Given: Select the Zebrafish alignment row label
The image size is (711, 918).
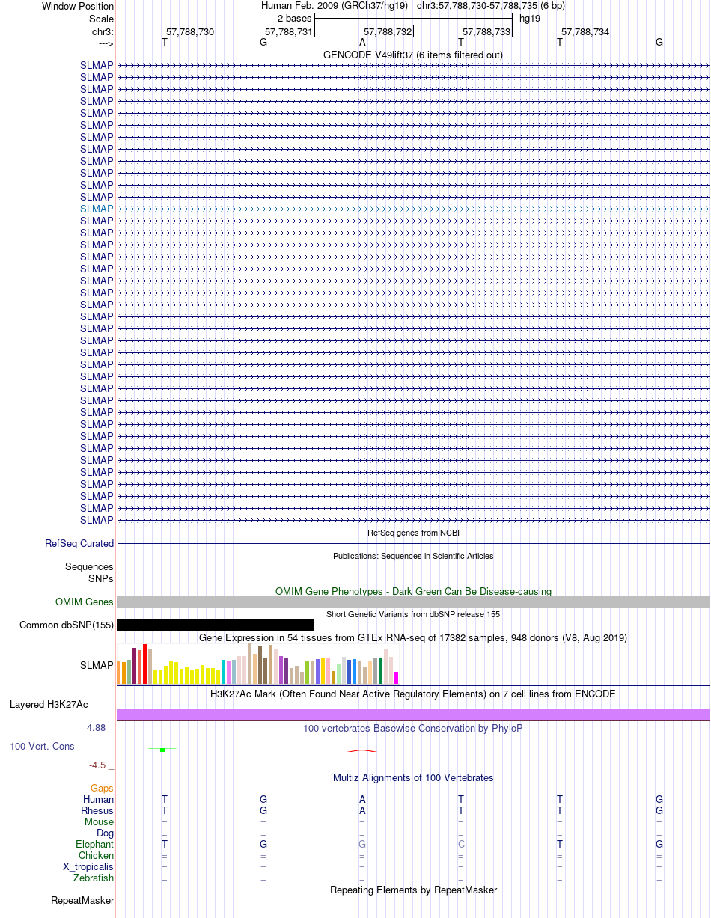Looking at the screenshot, I should (94, 878).
